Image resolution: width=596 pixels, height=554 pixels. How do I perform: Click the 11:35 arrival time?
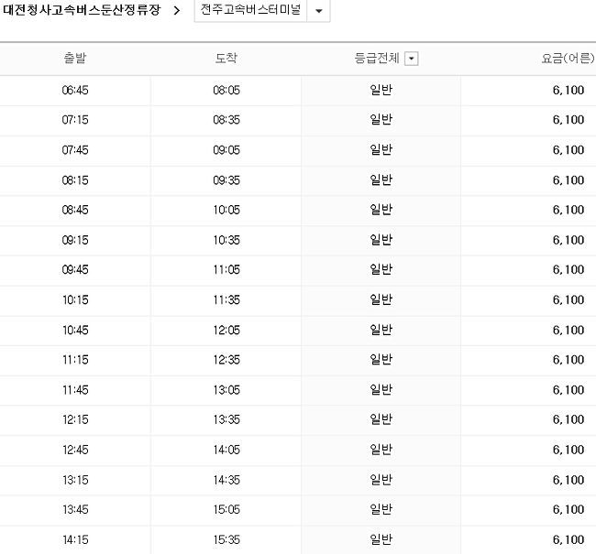click(226, 300)
